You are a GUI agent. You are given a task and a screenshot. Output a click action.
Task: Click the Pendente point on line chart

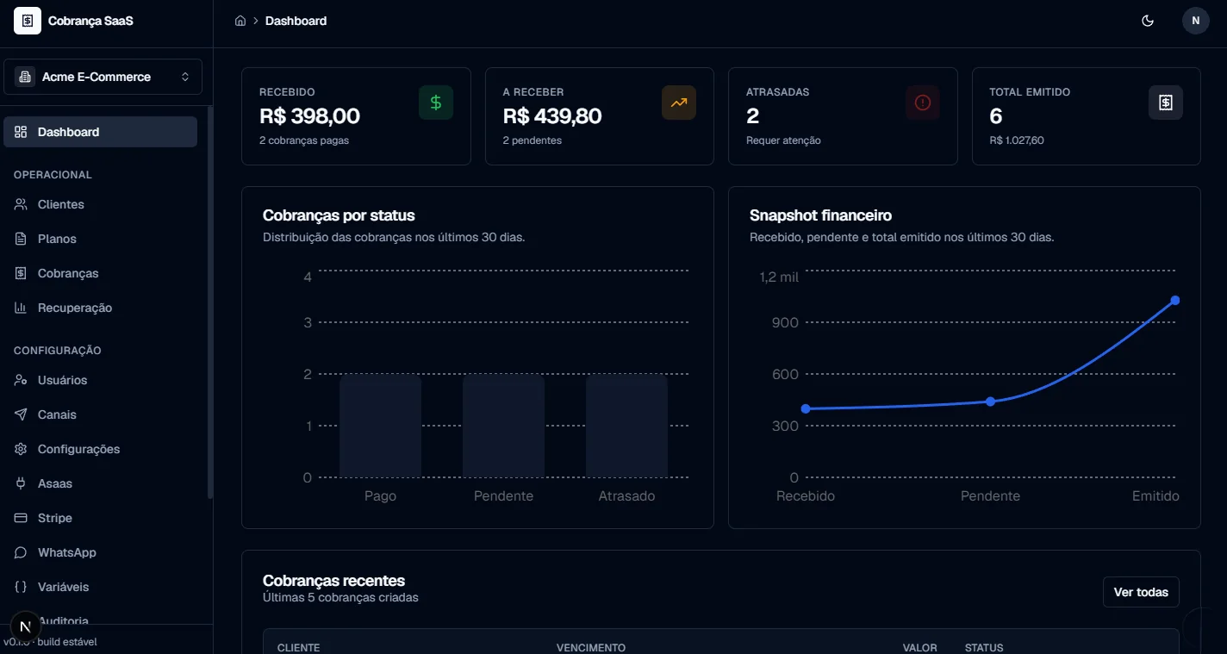tap(990, 402)
